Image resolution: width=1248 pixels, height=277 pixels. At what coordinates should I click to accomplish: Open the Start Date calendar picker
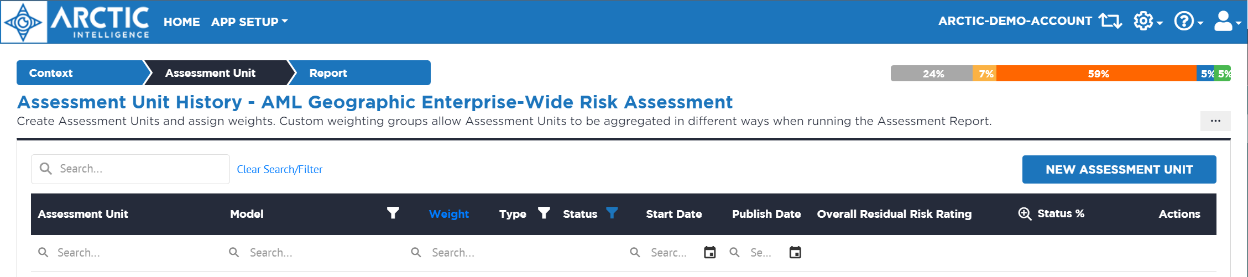709,253
